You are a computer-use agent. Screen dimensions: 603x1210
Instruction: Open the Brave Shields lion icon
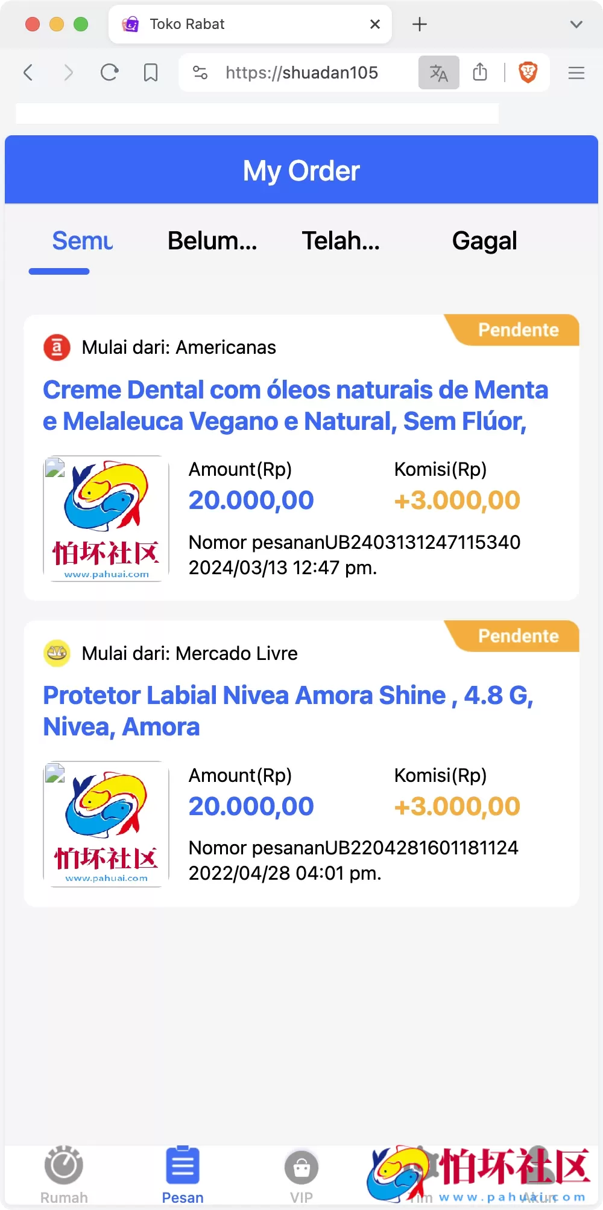click(528, 73)
